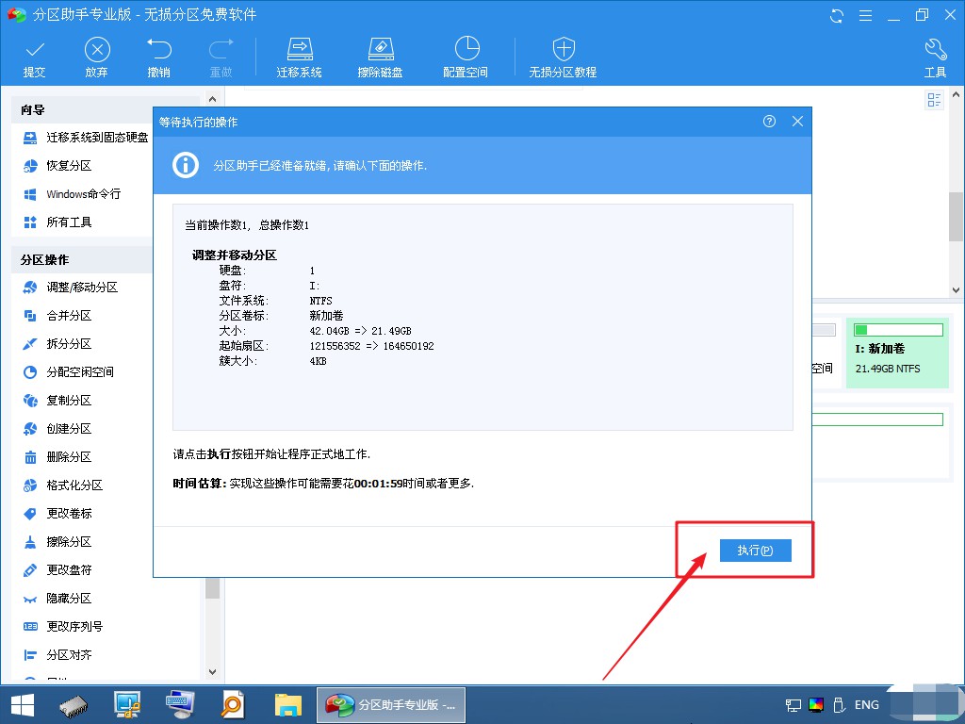Toggle the view mode icon top-right
Screen dimensions: 965x724
pyautogui.click(x=934, y=100)
